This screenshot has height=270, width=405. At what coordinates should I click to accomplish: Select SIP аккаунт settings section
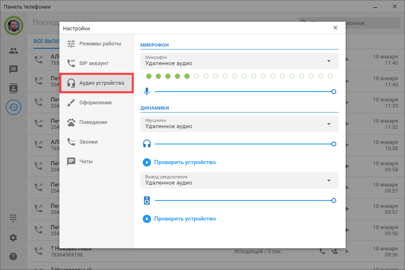[97, 63]
